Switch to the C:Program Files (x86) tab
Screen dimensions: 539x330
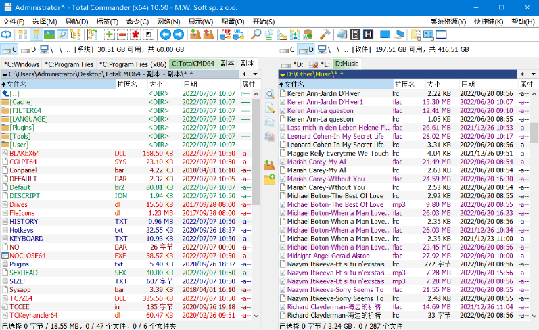[133, 64]
